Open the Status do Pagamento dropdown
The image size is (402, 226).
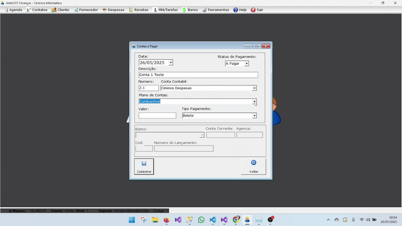tap(247, 64)
